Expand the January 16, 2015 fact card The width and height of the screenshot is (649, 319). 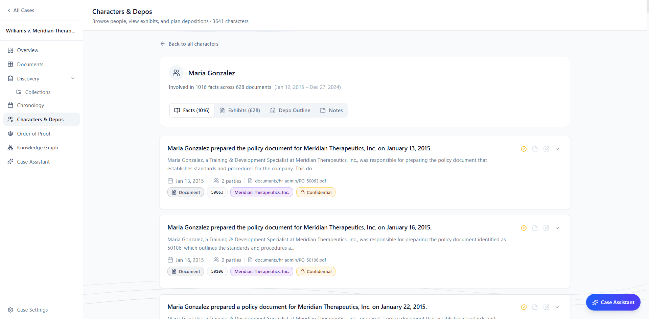pos(557,228)
